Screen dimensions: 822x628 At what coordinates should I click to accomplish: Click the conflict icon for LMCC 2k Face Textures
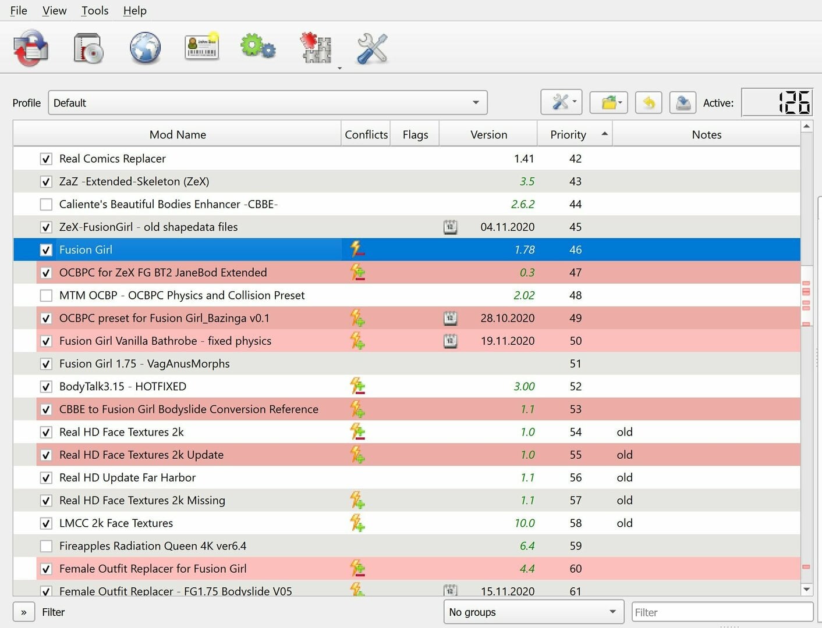357,523
